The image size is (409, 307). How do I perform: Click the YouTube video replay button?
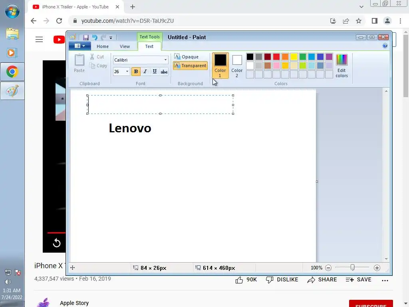pyautogui.click(x=57, y=243)
